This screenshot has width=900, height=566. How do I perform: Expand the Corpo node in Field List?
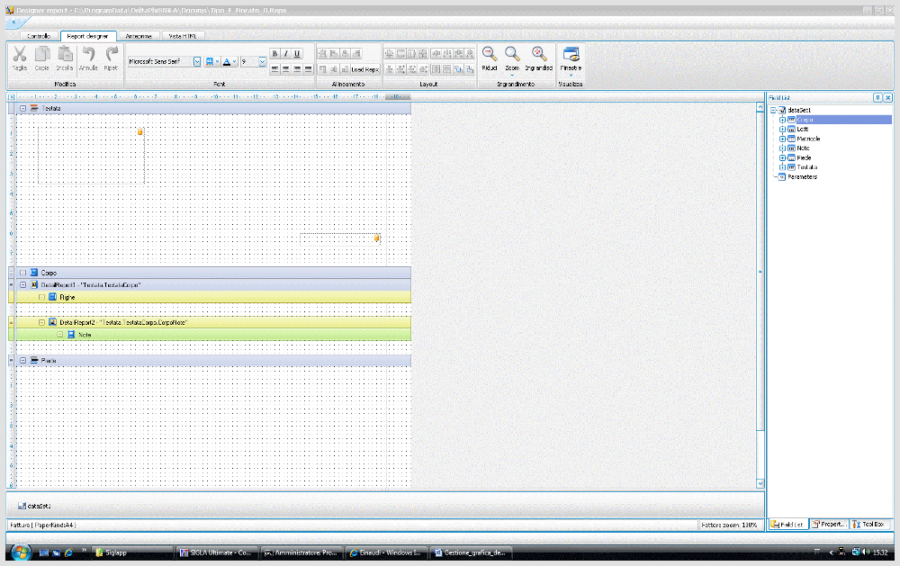pyautogui.click(x=782, y=120)
